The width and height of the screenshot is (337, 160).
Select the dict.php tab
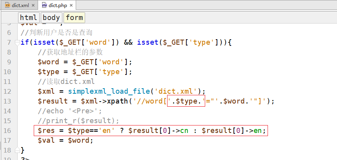click(57, 6)
